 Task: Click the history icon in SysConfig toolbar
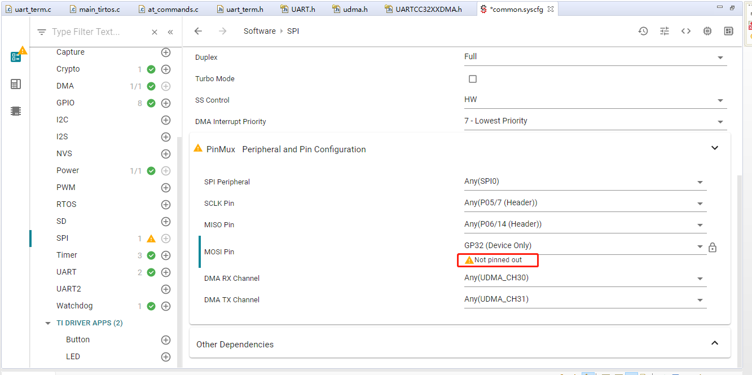(x=643, y=31)
